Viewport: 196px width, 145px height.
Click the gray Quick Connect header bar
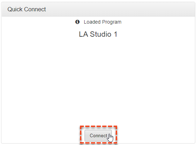point(98,9)
